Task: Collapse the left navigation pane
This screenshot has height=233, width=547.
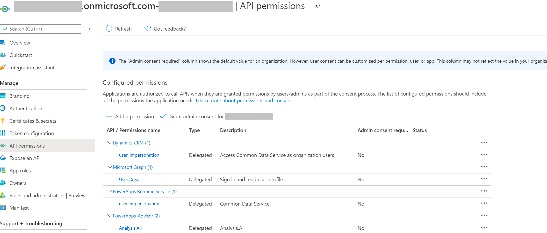Action: point(89,29)
